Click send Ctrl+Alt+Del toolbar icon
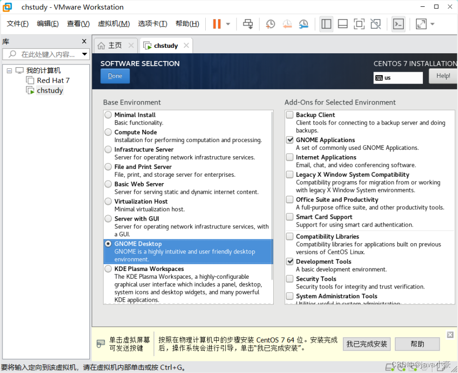 248,24
